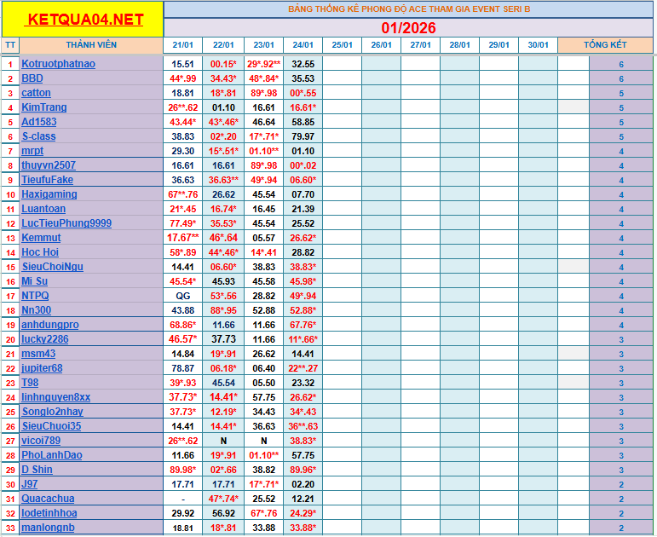Click the 23/01 column header
The height and width of the screenshot is (537, 657).
tap(263, 45)
